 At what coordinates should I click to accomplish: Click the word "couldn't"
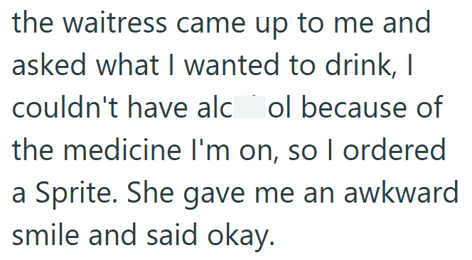[65, 107]
